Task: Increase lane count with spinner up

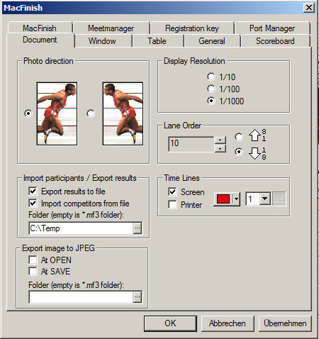Action: coord(220,140)
